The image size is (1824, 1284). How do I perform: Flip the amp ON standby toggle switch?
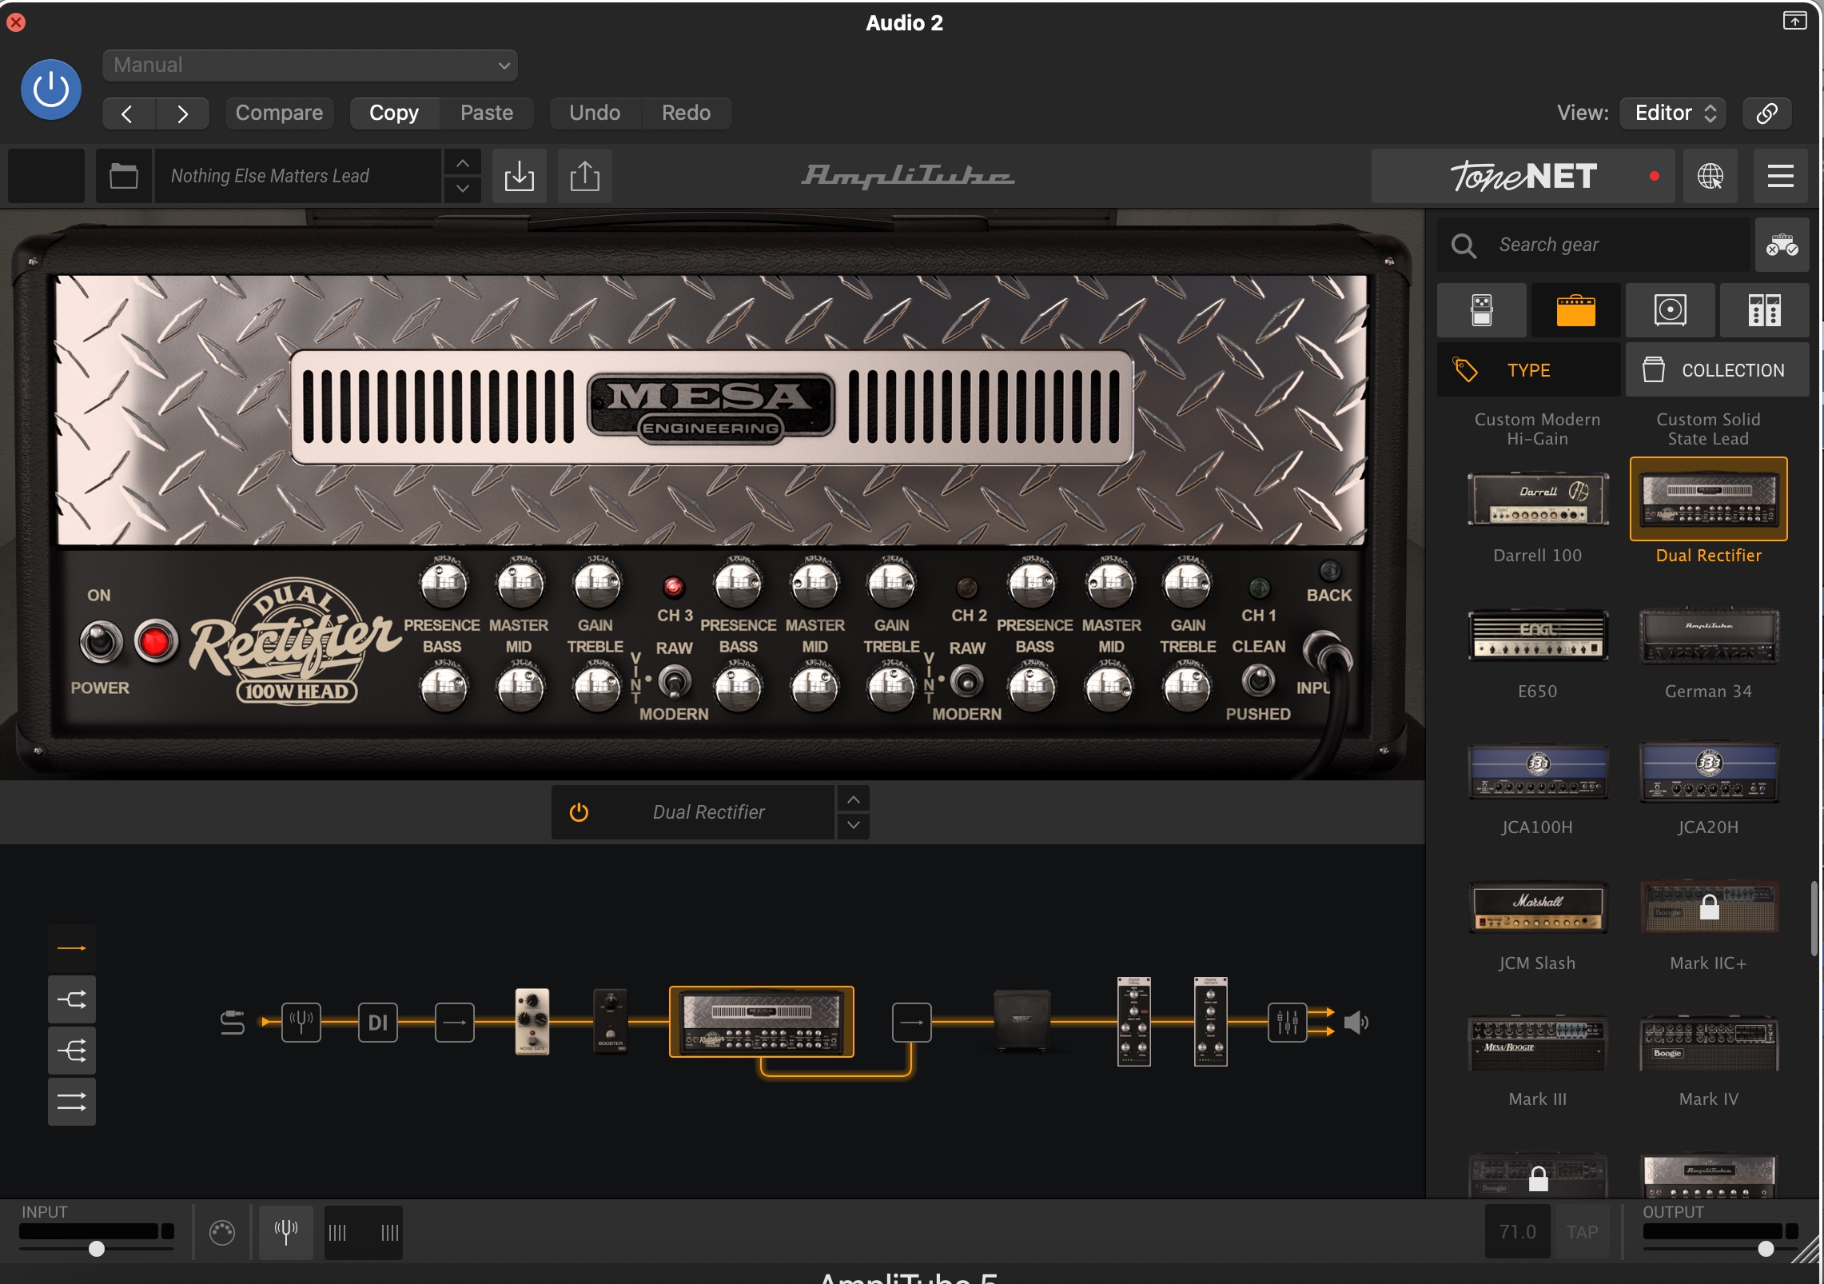101,641
